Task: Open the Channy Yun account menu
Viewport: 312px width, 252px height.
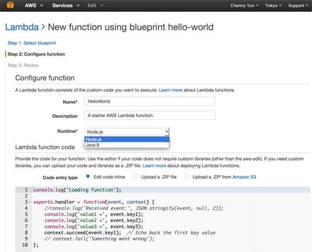Action: tap(244, 6)
